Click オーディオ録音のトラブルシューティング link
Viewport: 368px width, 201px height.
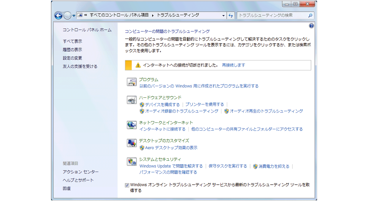pyautogui.click(x=182, y=111)
